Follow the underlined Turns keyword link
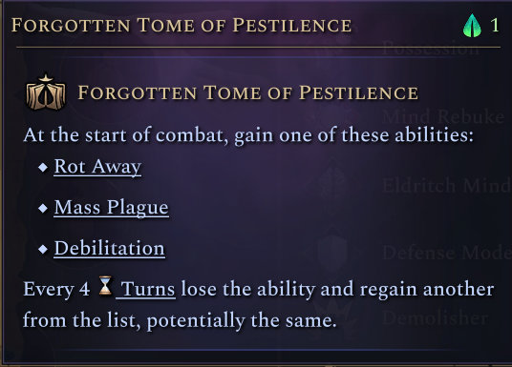 point(145,289)
